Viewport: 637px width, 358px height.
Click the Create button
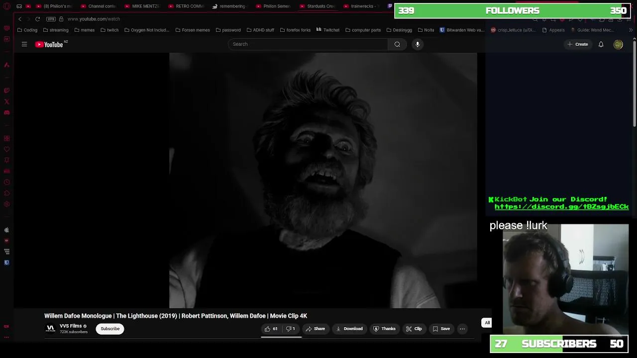click(x=578, y=44)
